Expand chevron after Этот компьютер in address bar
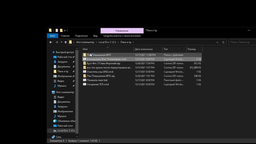Screen dimensions: 256x144 click(x=96, y=42)
